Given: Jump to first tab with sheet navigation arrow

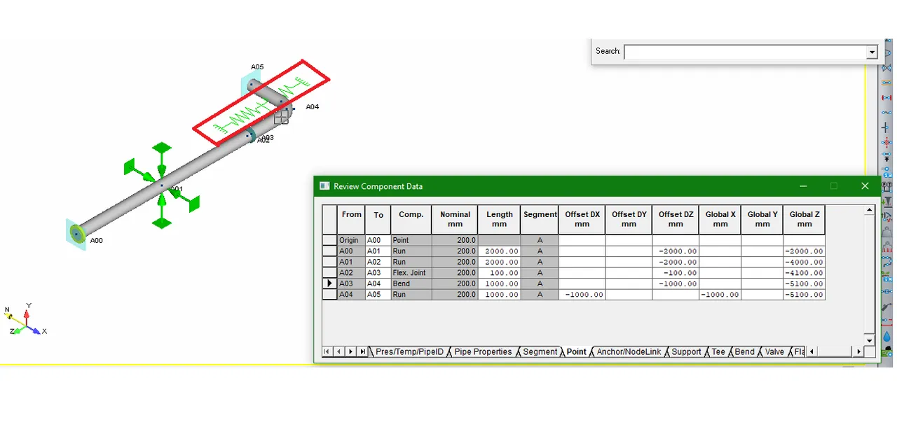Looking at the screenshot, I should 327,351.
